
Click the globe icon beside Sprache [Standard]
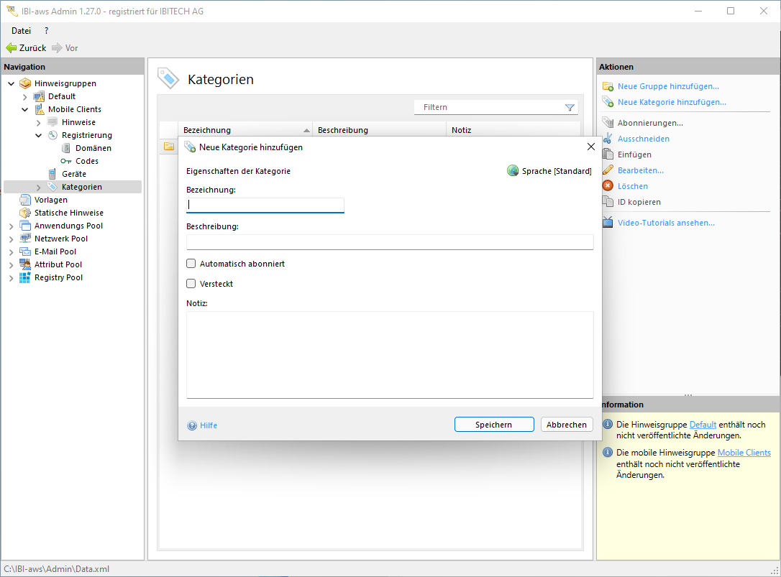(513, 171)
